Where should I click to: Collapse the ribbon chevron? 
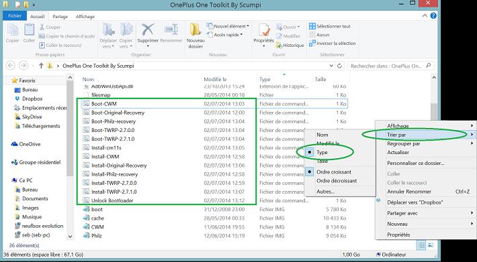point(425,16)
